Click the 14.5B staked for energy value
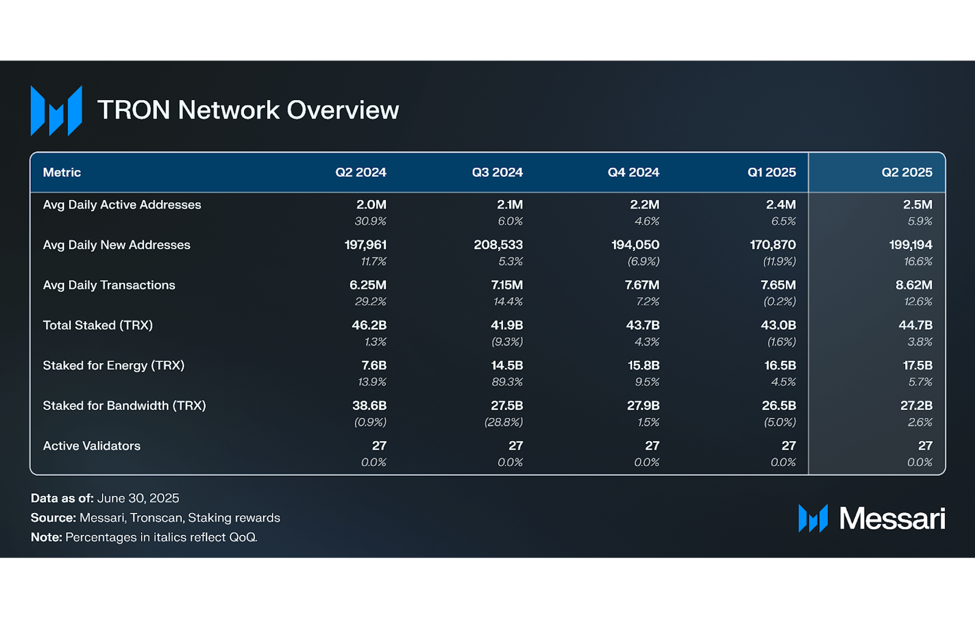The image size is (975, 618). [507, 366]
